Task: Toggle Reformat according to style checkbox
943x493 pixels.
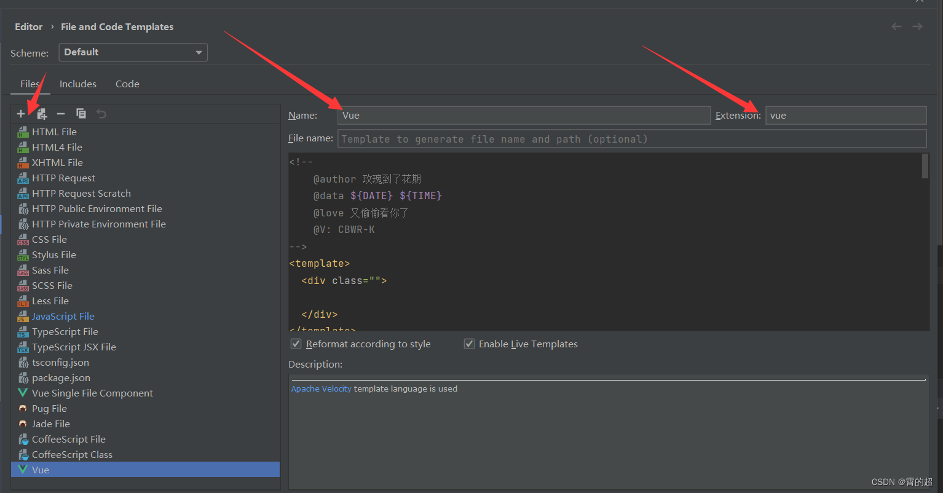Action: pyautogui.click(x=296, y=344)
